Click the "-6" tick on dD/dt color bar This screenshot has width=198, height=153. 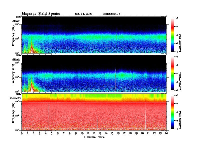pyautogui.click(x=177, y=65)
